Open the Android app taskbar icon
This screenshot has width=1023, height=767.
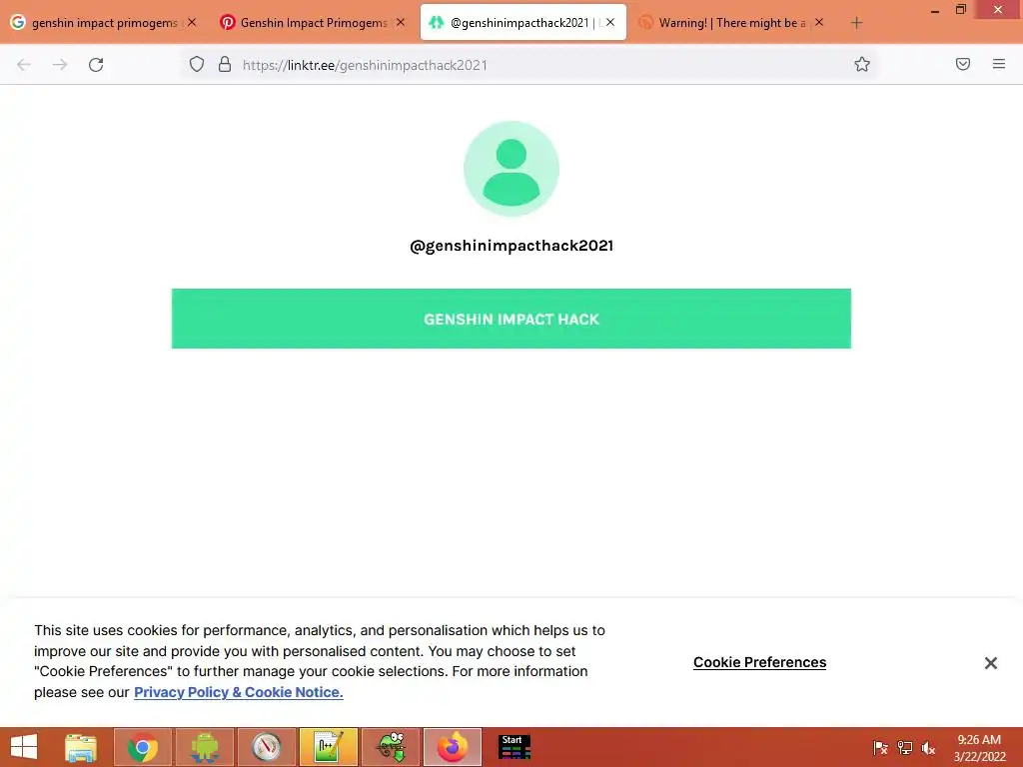[204, 747]
